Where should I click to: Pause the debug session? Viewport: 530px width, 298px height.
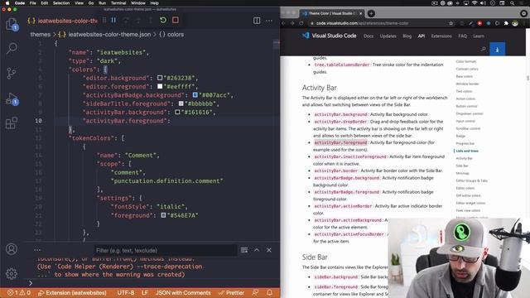click(113, 20)
